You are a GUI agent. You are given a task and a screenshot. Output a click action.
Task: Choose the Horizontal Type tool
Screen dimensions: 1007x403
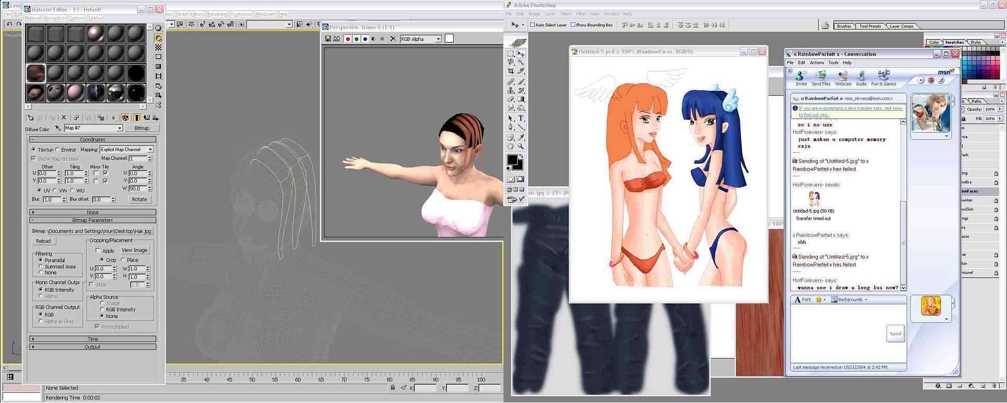coord(521,118)
